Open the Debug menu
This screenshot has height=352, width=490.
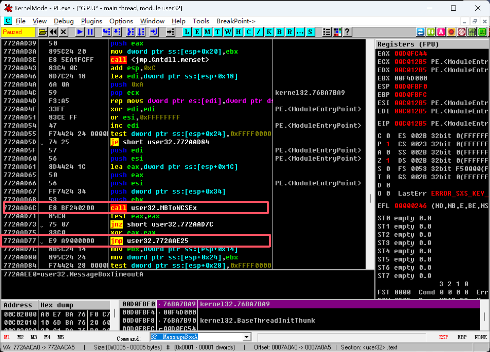tap(64, 21)
